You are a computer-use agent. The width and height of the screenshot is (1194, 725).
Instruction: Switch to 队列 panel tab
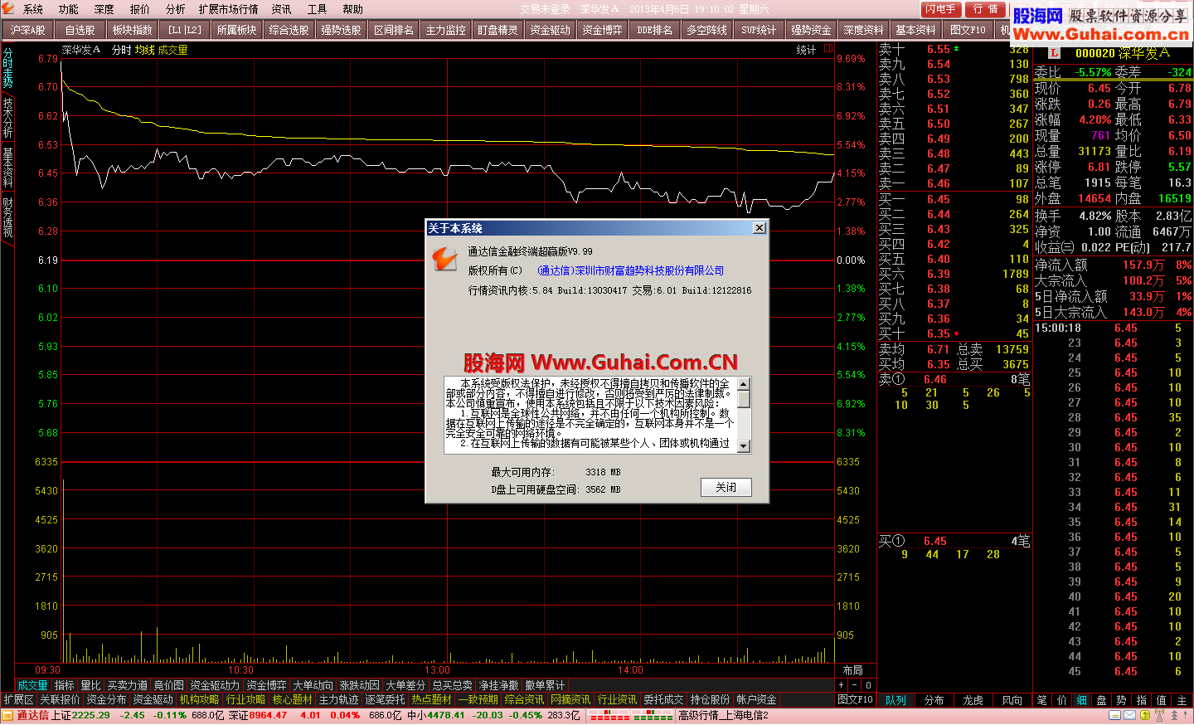[x=895, y=700]
